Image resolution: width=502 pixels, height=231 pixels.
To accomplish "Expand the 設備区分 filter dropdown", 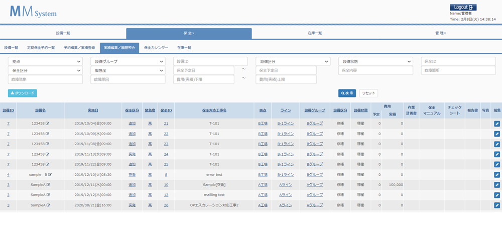I will point(293,61).
